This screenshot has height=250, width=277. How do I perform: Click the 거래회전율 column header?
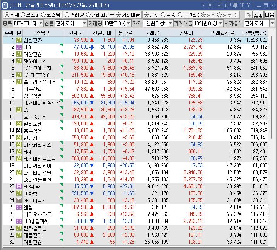[223, 33]
